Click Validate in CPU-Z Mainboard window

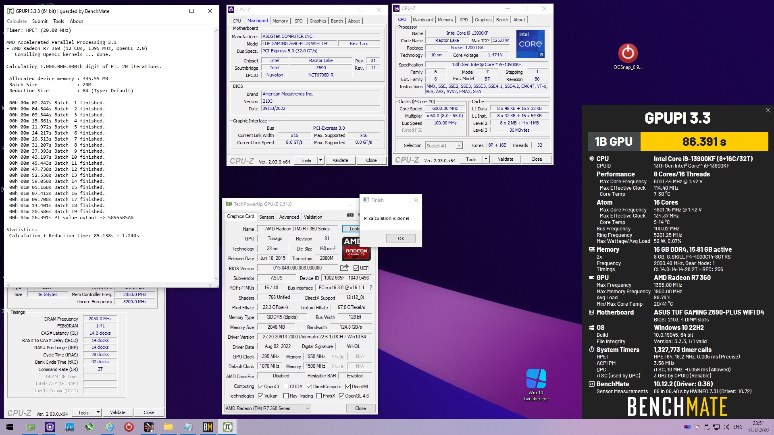(340, 160)
